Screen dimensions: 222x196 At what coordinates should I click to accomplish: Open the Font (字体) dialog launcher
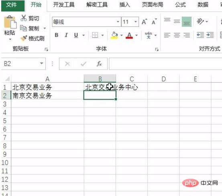(157, 49)
